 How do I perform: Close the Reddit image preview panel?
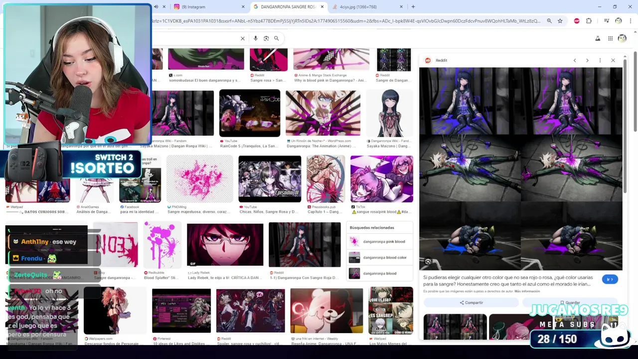613,60
